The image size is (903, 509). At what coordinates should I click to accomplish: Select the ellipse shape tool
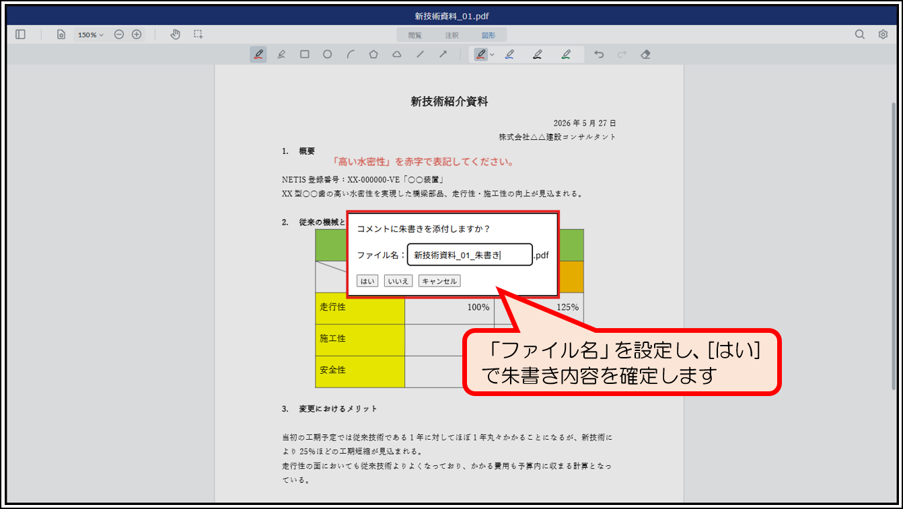pyautogui.click(x=328, y=54)
